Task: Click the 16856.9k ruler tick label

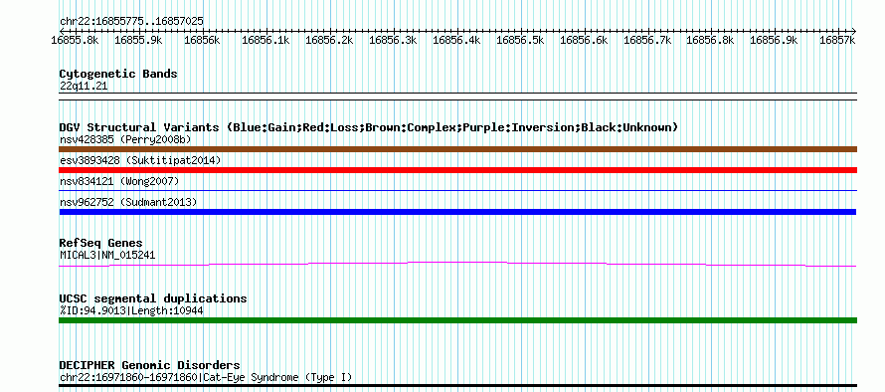Action: click(x=775, y=40)
